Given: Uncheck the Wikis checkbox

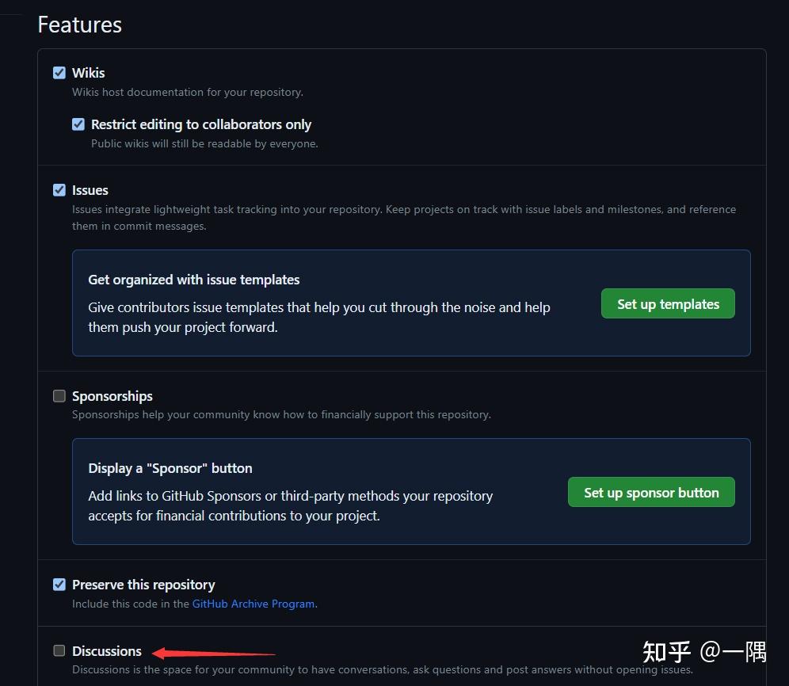Looking at the screenshot, I should [x=59, y=73].
